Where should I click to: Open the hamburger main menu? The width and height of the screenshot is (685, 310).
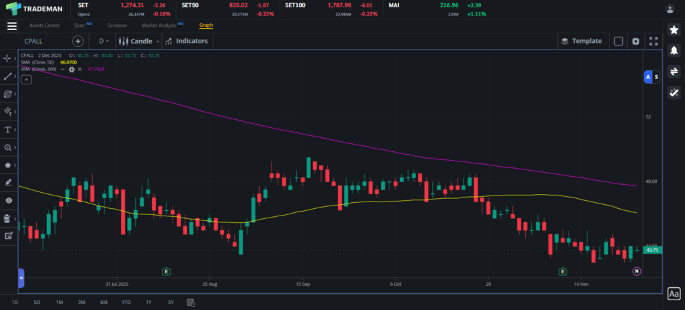coord(12,26)
